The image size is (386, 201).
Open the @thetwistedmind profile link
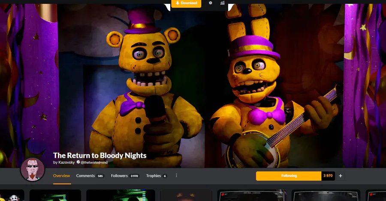tap(94, 163)
